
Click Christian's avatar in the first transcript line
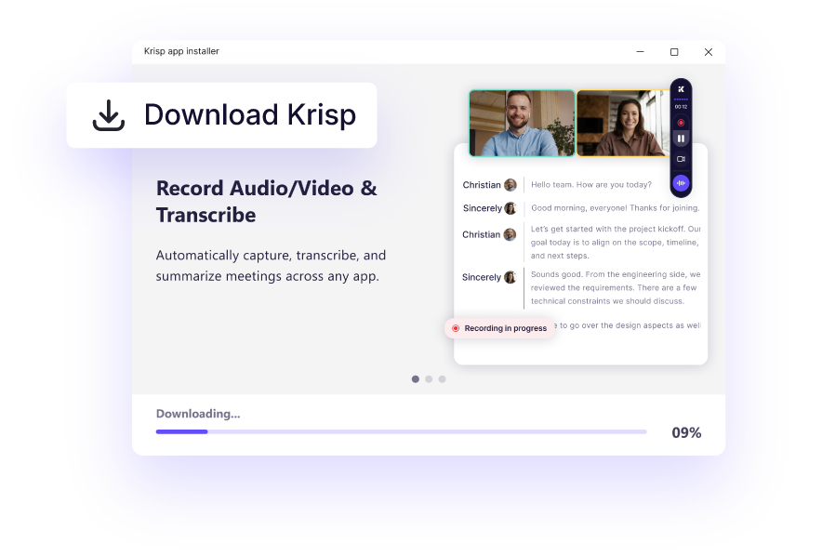[x=510, y=185]
